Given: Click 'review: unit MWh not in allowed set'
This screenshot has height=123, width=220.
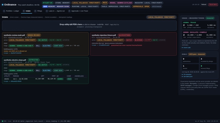Looking at the screenshot, I should [15, 51].
